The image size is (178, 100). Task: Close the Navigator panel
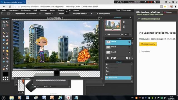coord(130,17)
